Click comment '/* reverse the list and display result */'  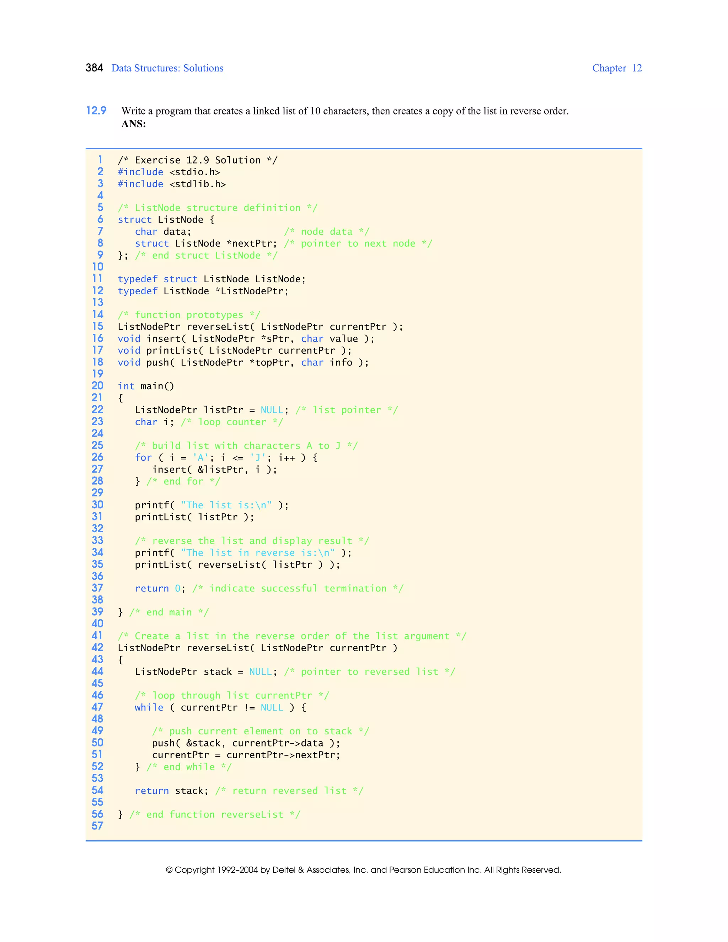coord(252,541)
